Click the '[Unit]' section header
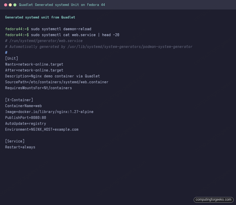The height and width of the screenshot is (205, 236). [12, 58]
